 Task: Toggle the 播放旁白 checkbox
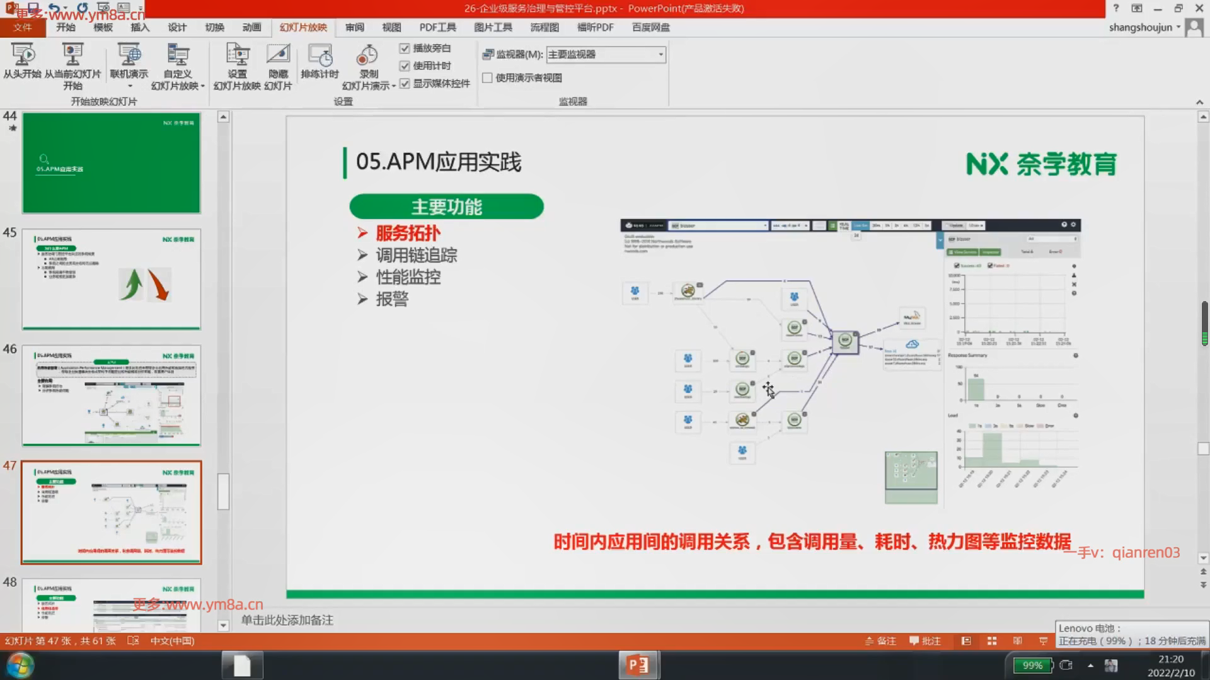click(405, 48)
